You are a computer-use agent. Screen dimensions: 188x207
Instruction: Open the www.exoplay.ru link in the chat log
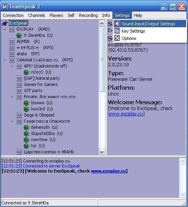coord(108,171)
